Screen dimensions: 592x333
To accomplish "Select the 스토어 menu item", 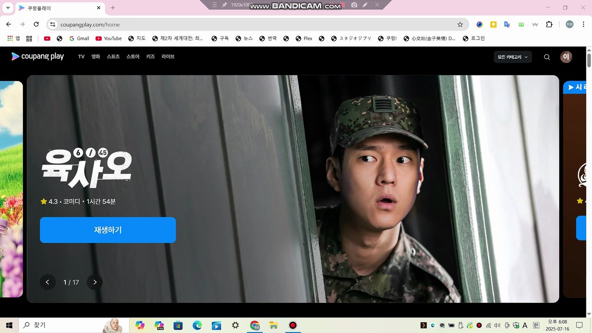I will point(133,56).
